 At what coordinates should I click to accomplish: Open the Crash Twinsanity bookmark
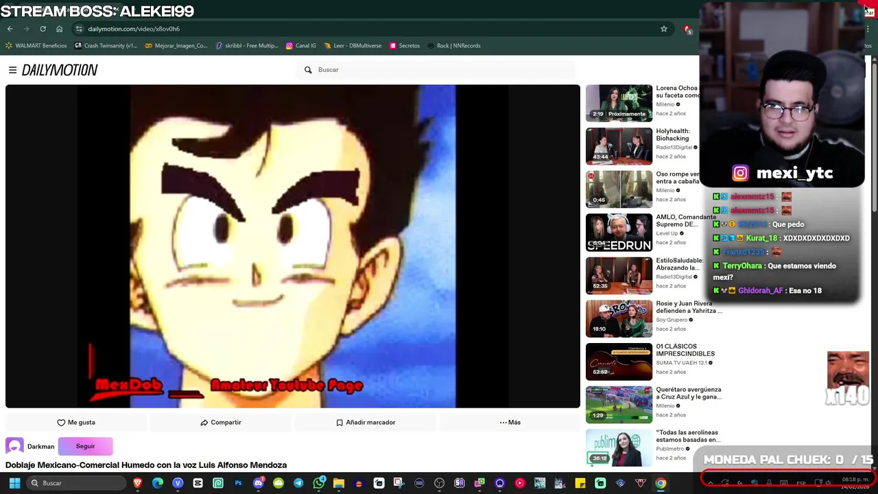pyautogui.click(x=106, y=46)
